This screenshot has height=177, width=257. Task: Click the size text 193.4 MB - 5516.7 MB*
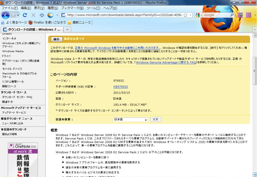(130, 105)
